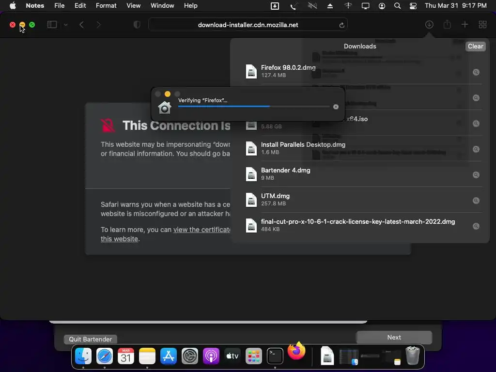
Task: Open the File menu
Action: click(x=59, y=6)
